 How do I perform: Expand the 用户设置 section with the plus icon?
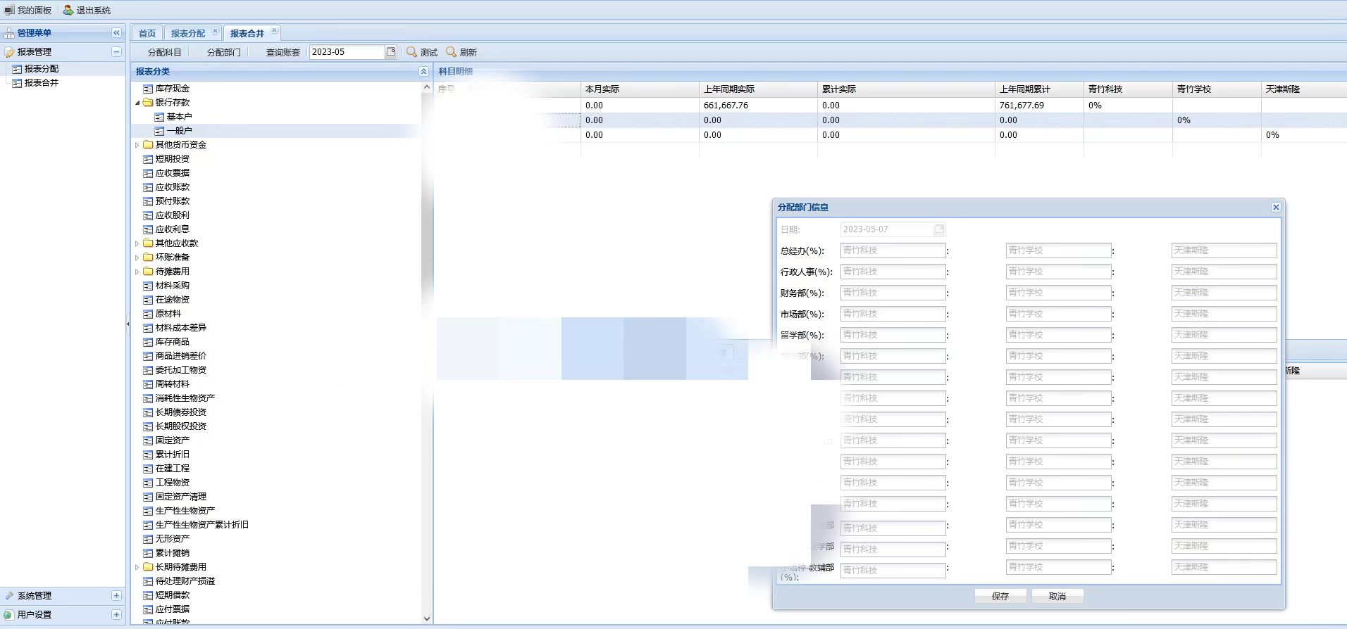point(116,615)
